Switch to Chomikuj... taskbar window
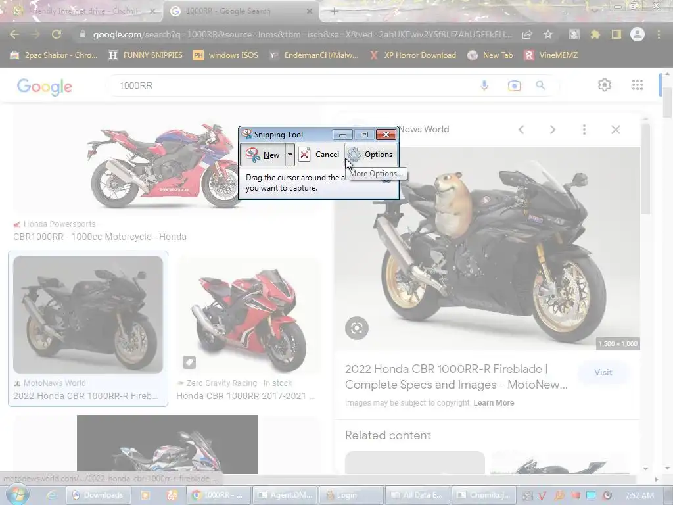The width and height of the screenshot is (673, 505). click(x=484, y=495)
